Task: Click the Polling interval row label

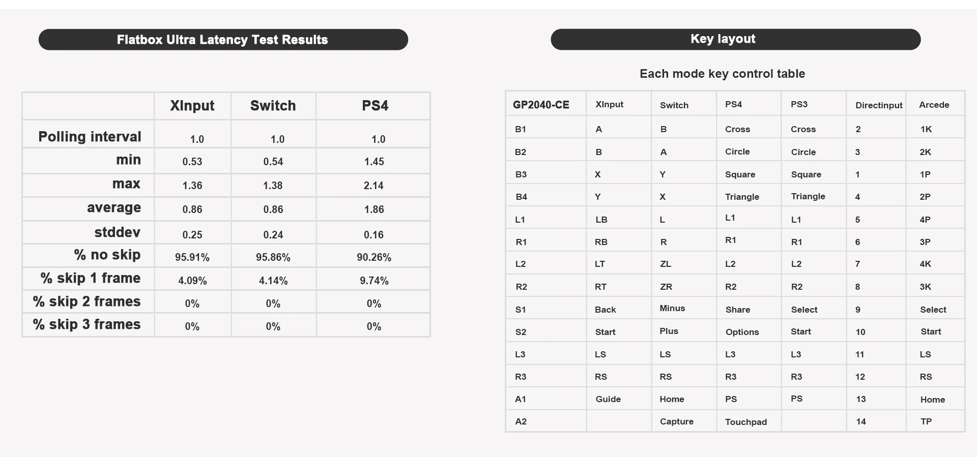Action: click(90, 137)
